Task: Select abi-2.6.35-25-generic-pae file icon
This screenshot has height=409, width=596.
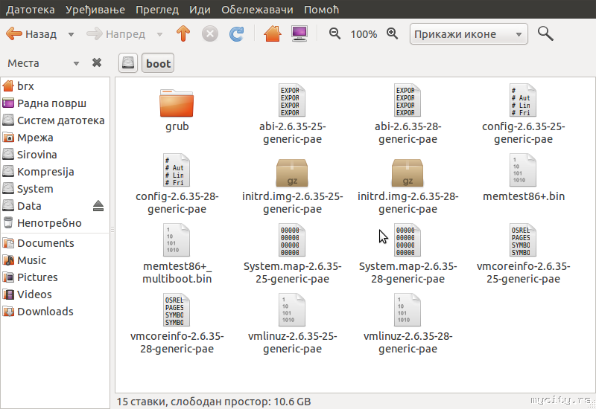Action: click(292, 100)
